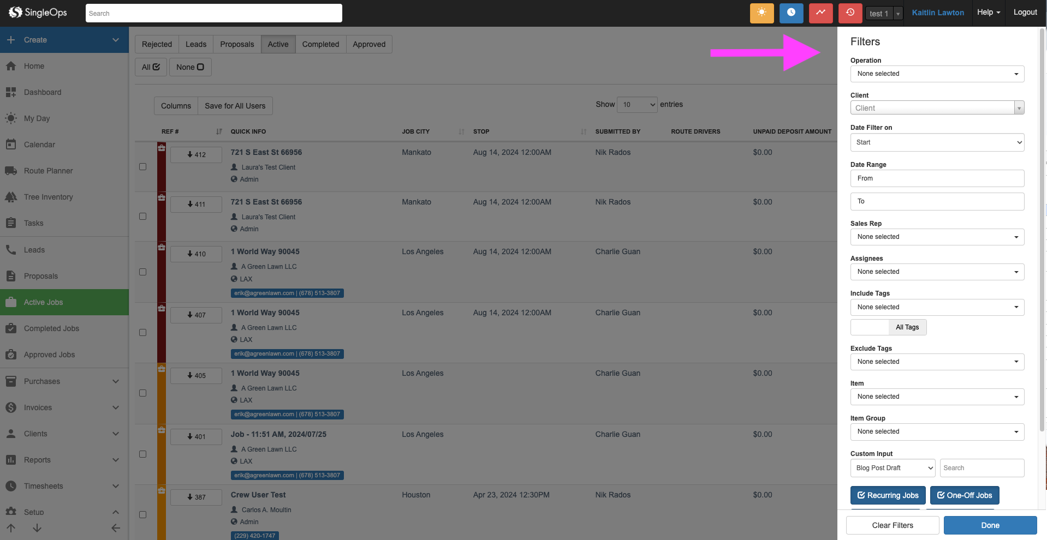Check the checkbox for job 412
The width and height of the screenshot is (1047, 540).
point(143,167)
